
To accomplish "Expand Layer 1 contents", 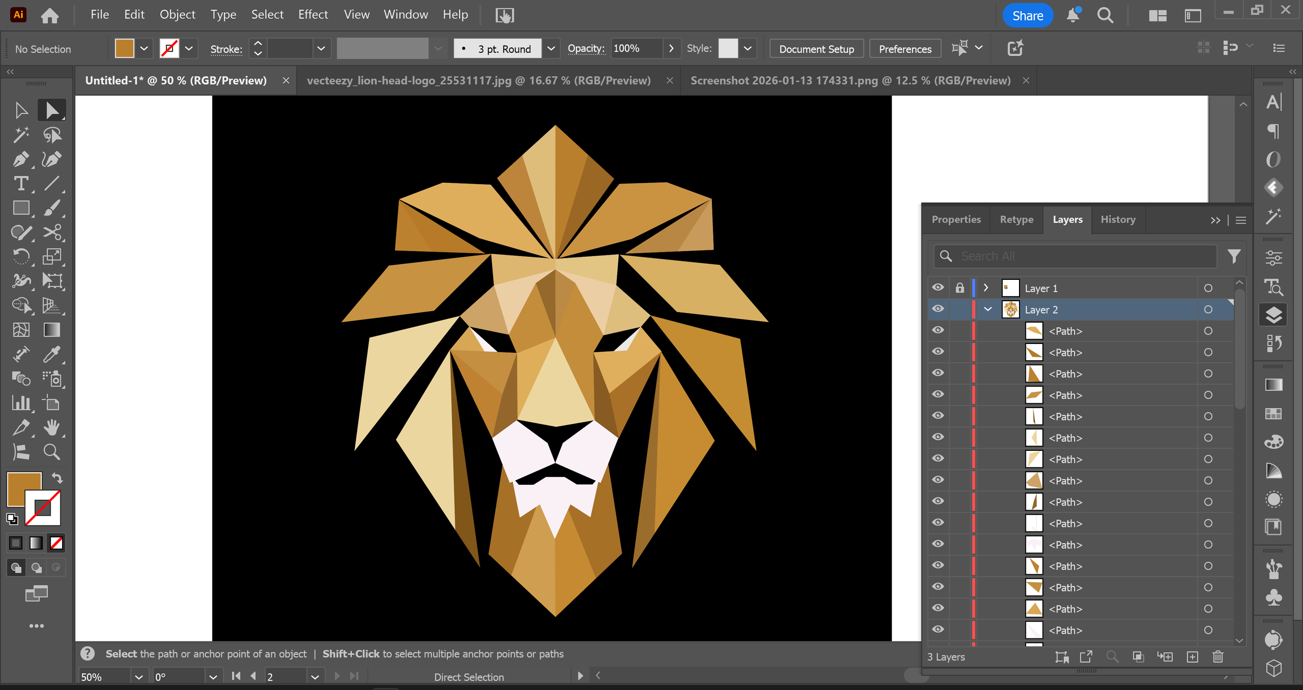I will (986, 288).
